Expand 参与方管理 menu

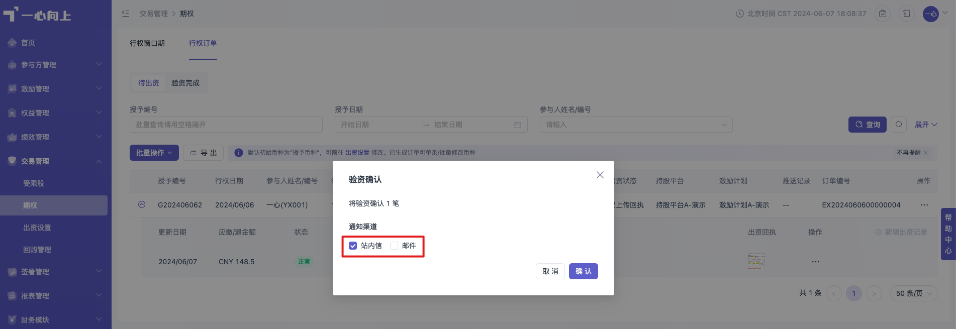tap(55, 65)
